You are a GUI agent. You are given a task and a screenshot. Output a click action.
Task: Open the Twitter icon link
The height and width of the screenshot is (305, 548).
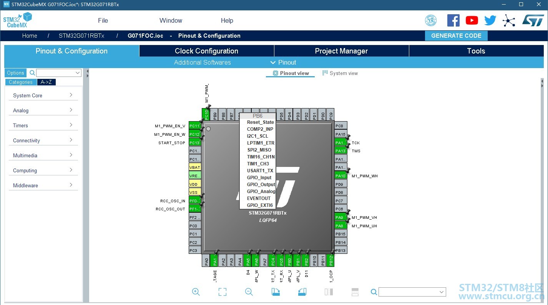tap(490, 20)
